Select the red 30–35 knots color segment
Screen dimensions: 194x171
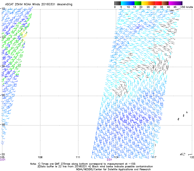pyautogui.click(x=158, y=3)
